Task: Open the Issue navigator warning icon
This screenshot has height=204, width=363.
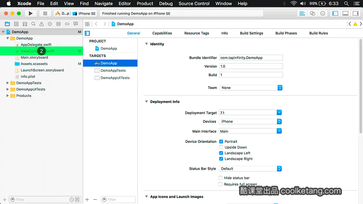Action: pos(42,24)
